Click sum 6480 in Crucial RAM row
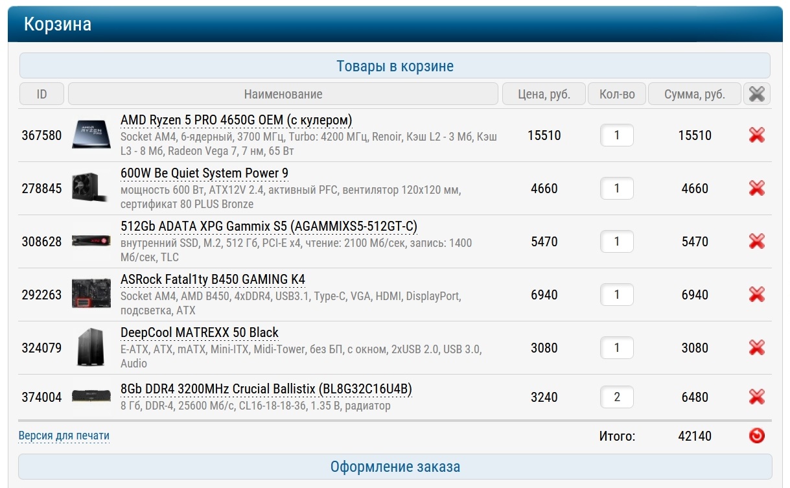The height and width of the screenshot is (488, 790). (695, 397)
